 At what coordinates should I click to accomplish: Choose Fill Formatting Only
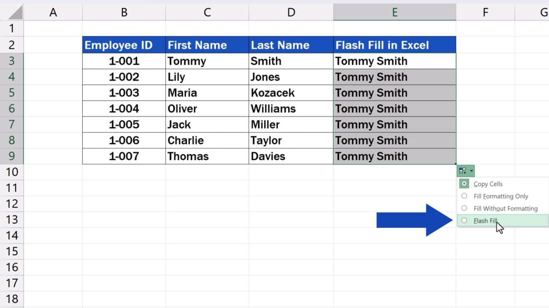pyautogui.click(x=500, y=196)
